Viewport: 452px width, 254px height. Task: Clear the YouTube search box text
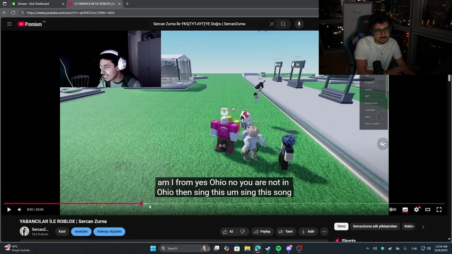(x=272, y=24)
